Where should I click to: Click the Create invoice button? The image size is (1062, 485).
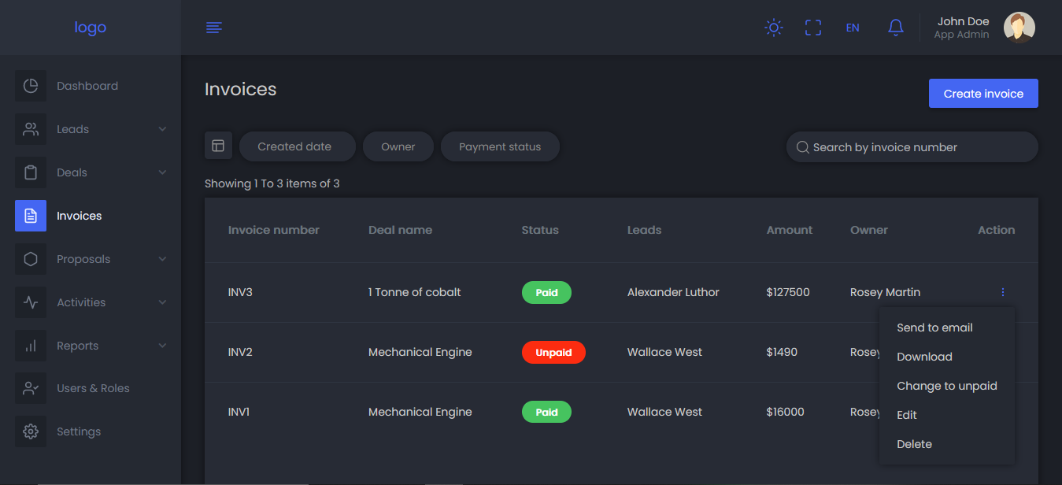(x=983, y=94)
